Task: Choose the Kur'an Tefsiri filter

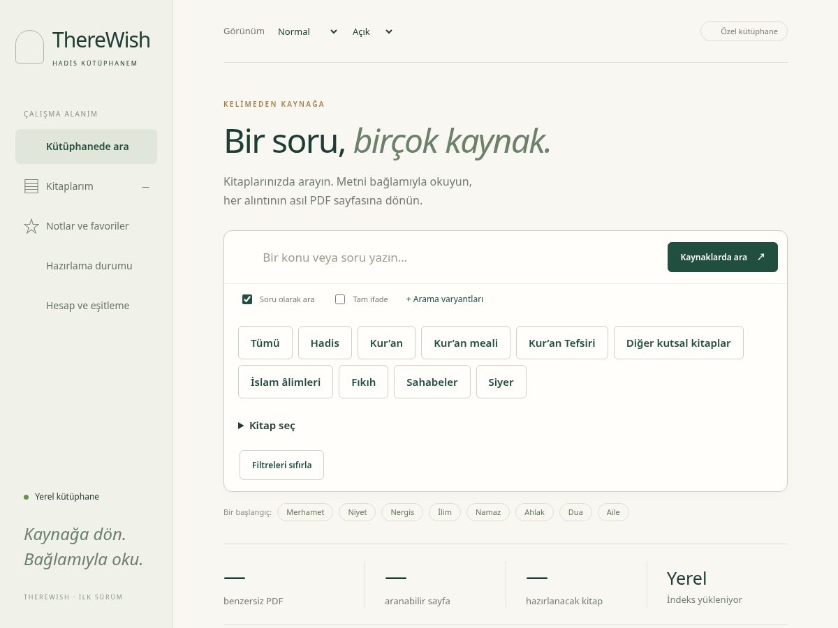Action: tap(562, 343)
